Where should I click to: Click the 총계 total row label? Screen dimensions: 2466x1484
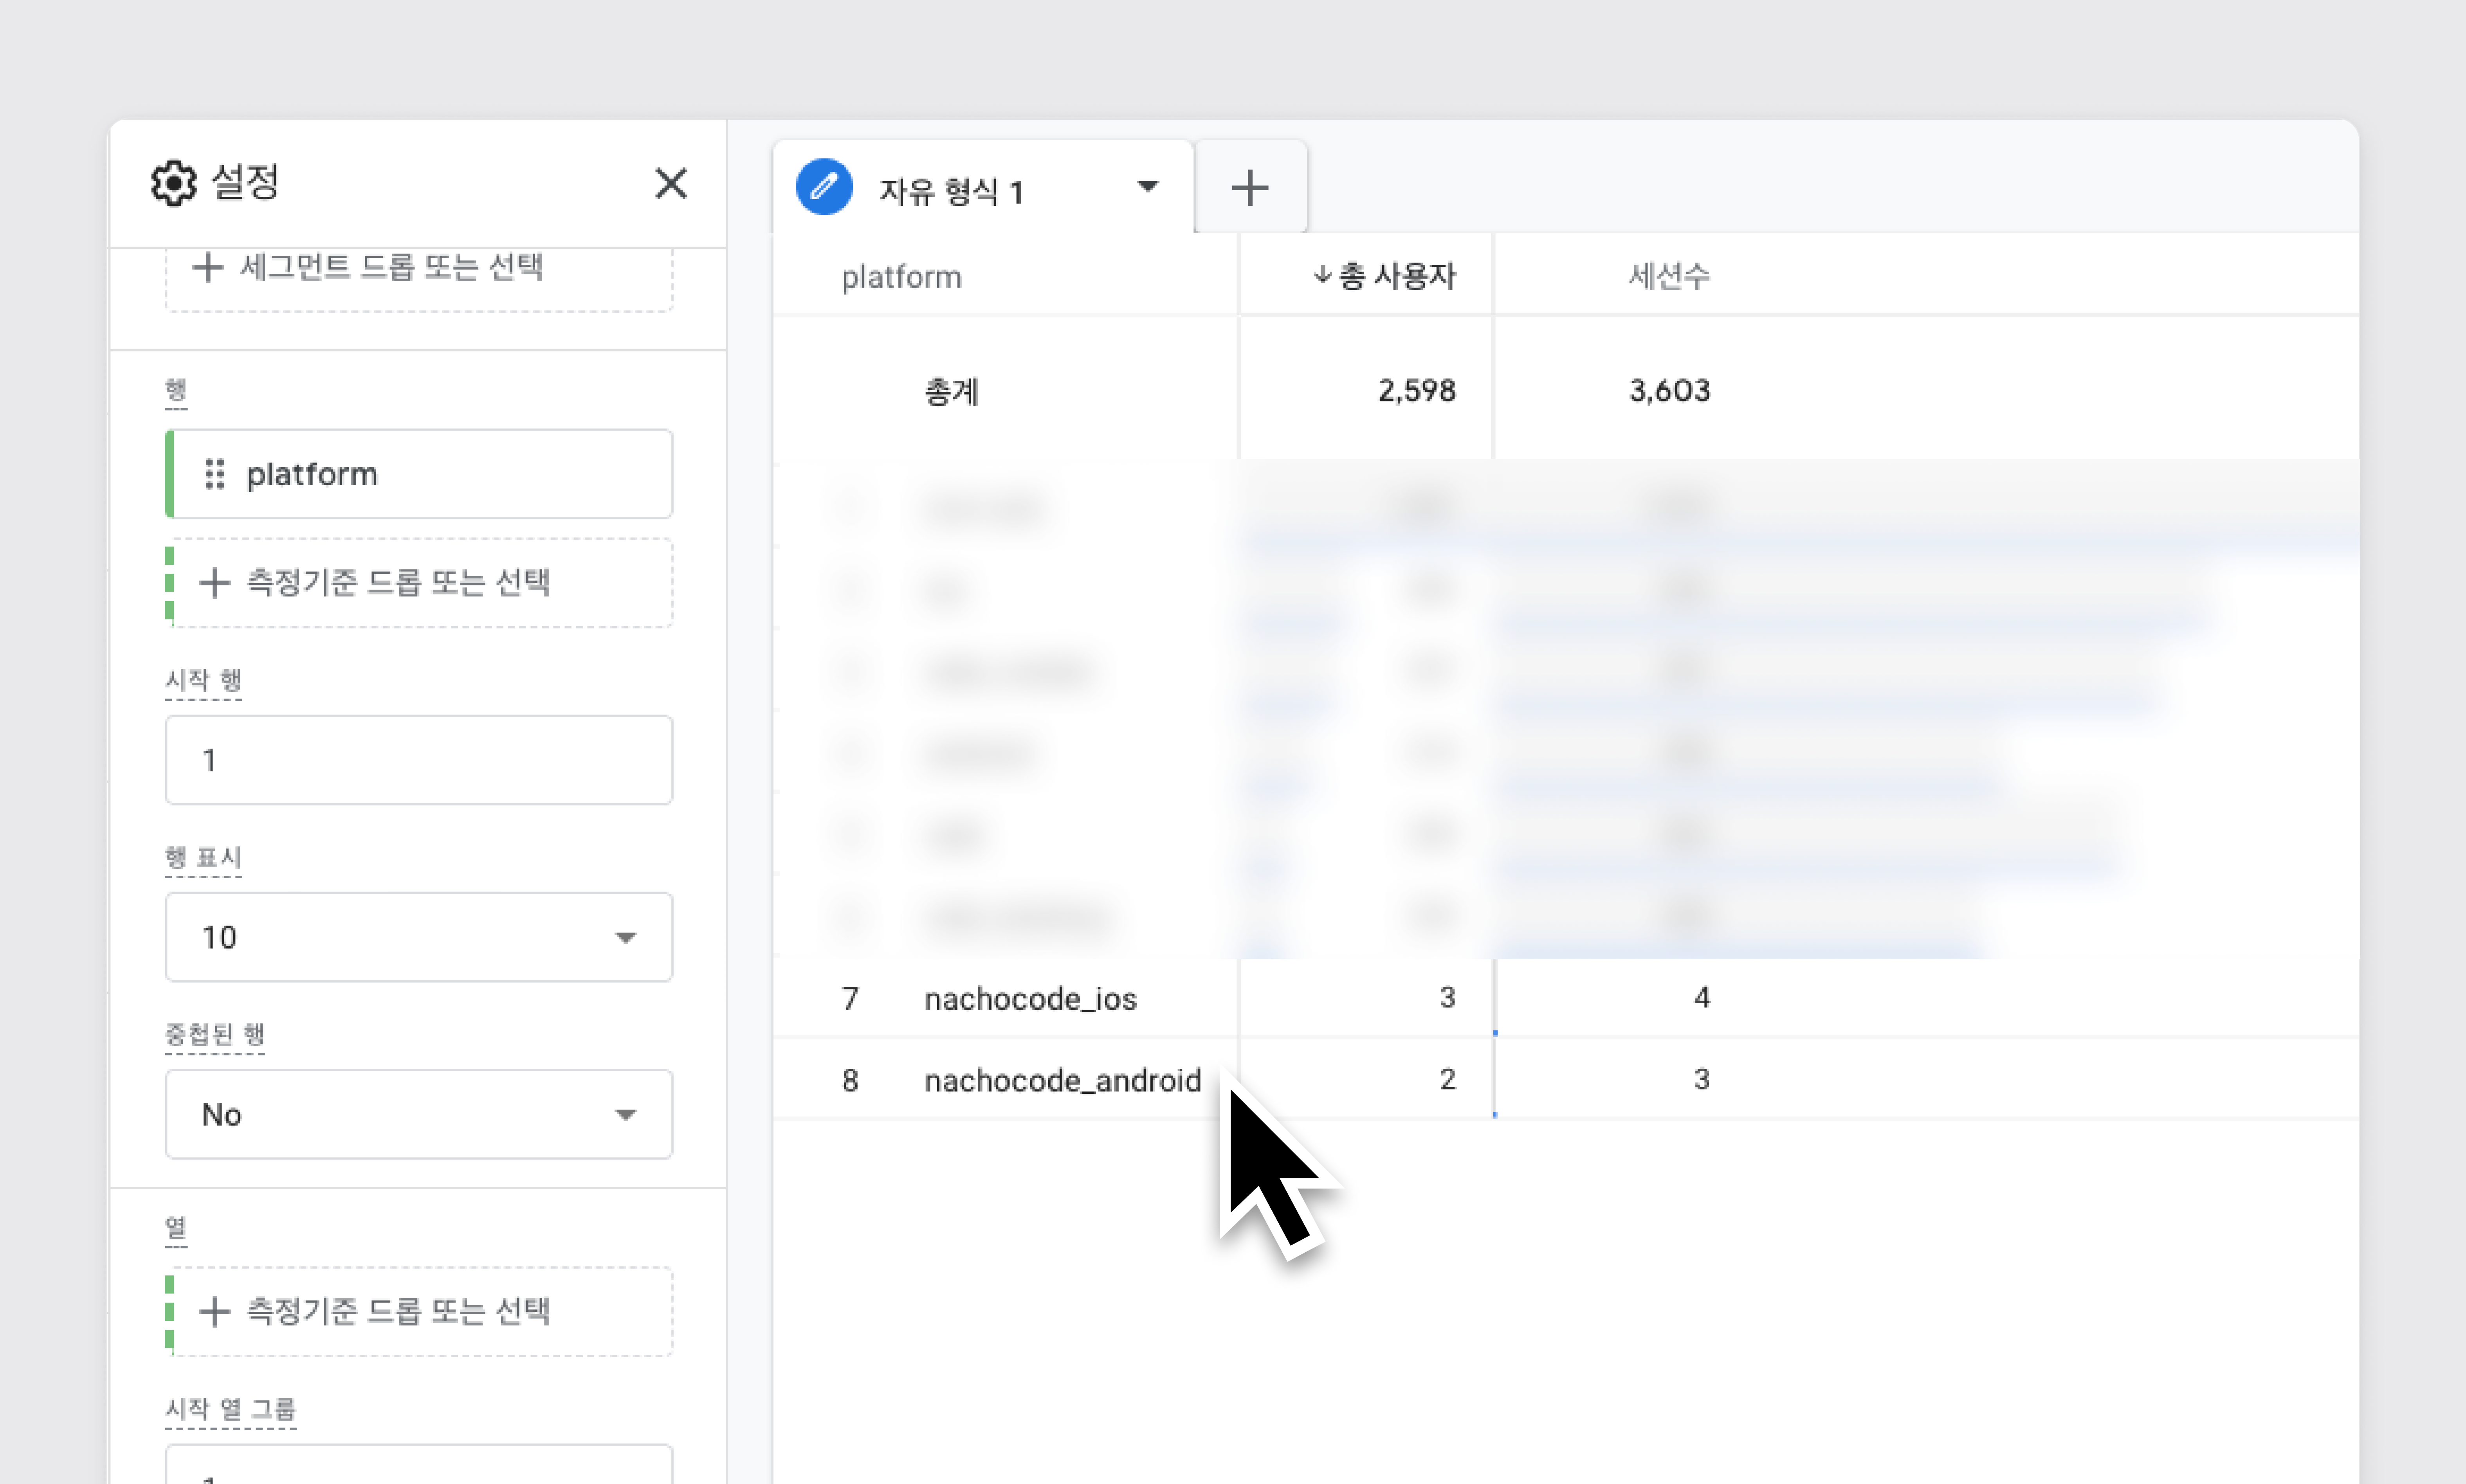pos(951,391)
